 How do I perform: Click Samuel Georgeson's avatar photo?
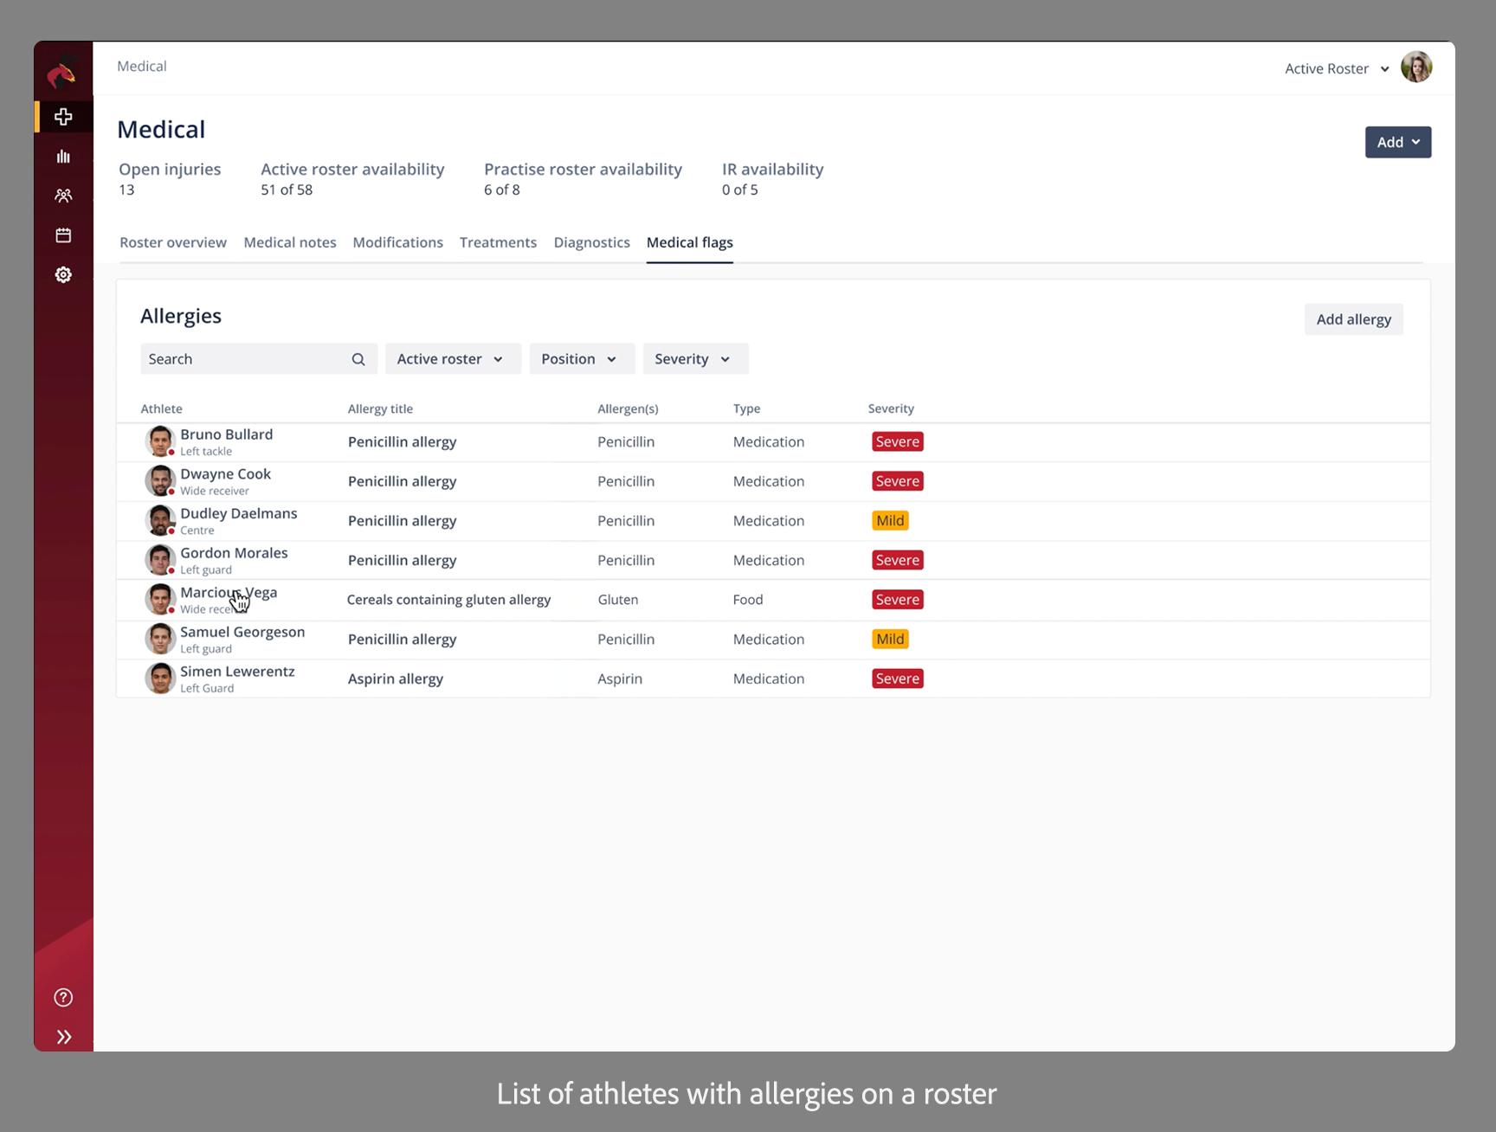point(160,639)
